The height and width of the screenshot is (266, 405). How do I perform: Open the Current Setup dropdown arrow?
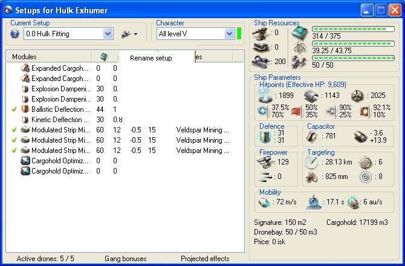tap(108, 34)
